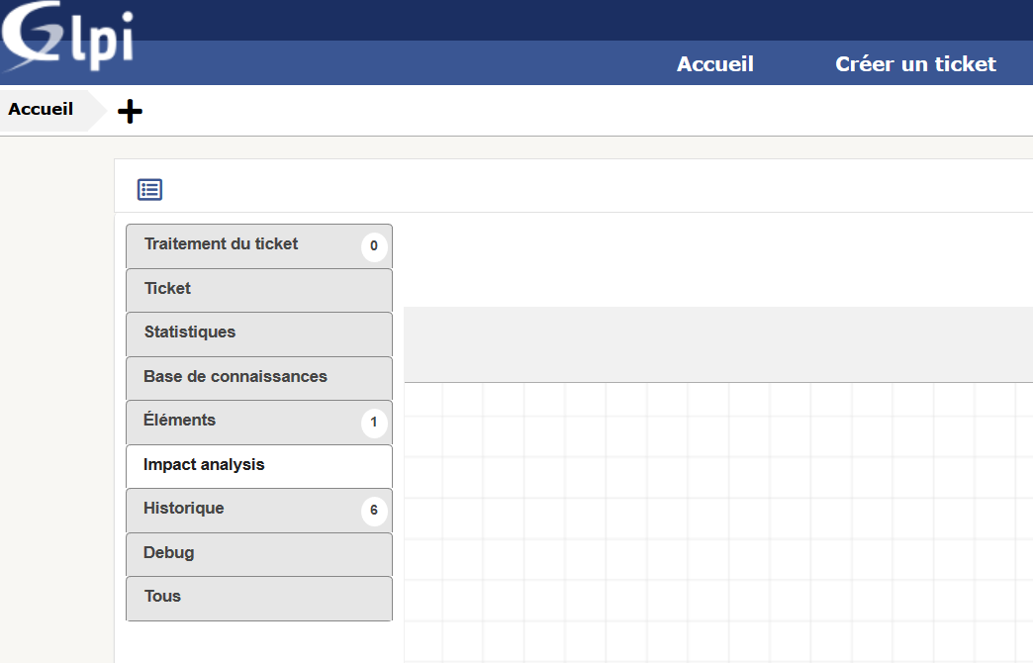Screen dimensions: 1033x663
Task: Open the Statistiques tab
Action: [x=259, y=334]
